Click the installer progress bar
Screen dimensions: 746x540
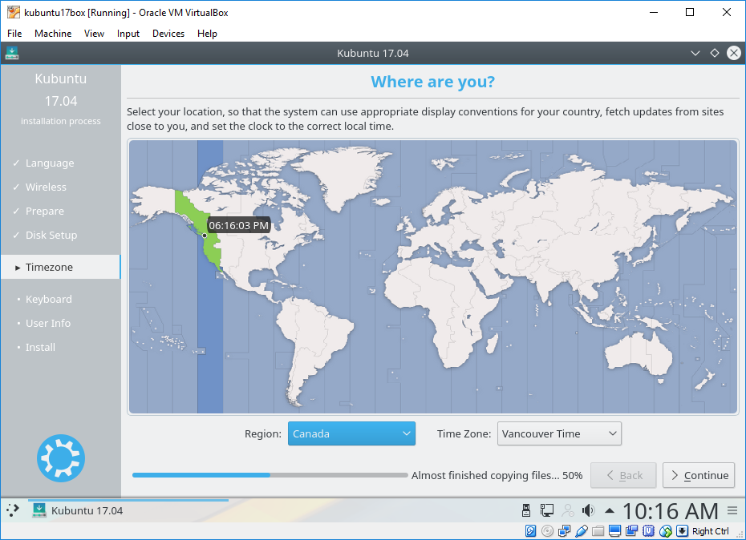tap(270, 475)
